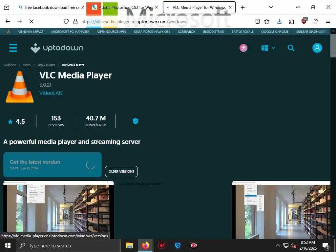The height and width of the screenshot is (252, 336).
Task: Open the red screen recorder taskbar icon
Action: pyautogui.click(x=194, y=245)
